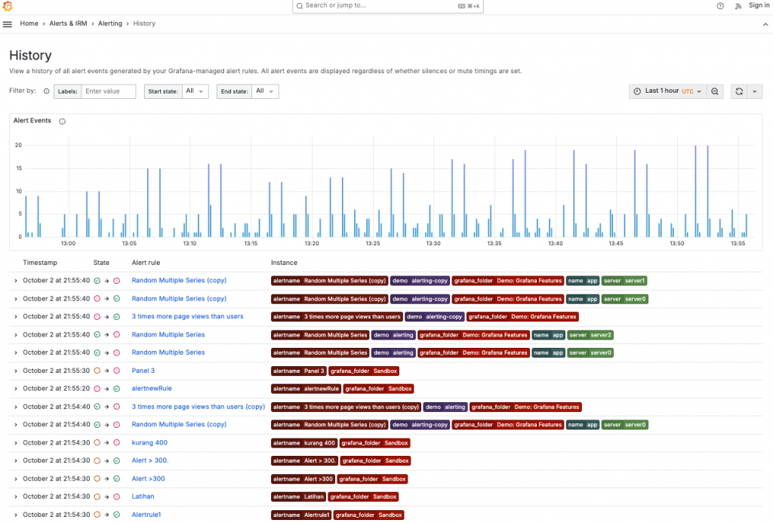Click the Grafana logo icon
This screenshot has width=773, height=523.
(8, 6)
